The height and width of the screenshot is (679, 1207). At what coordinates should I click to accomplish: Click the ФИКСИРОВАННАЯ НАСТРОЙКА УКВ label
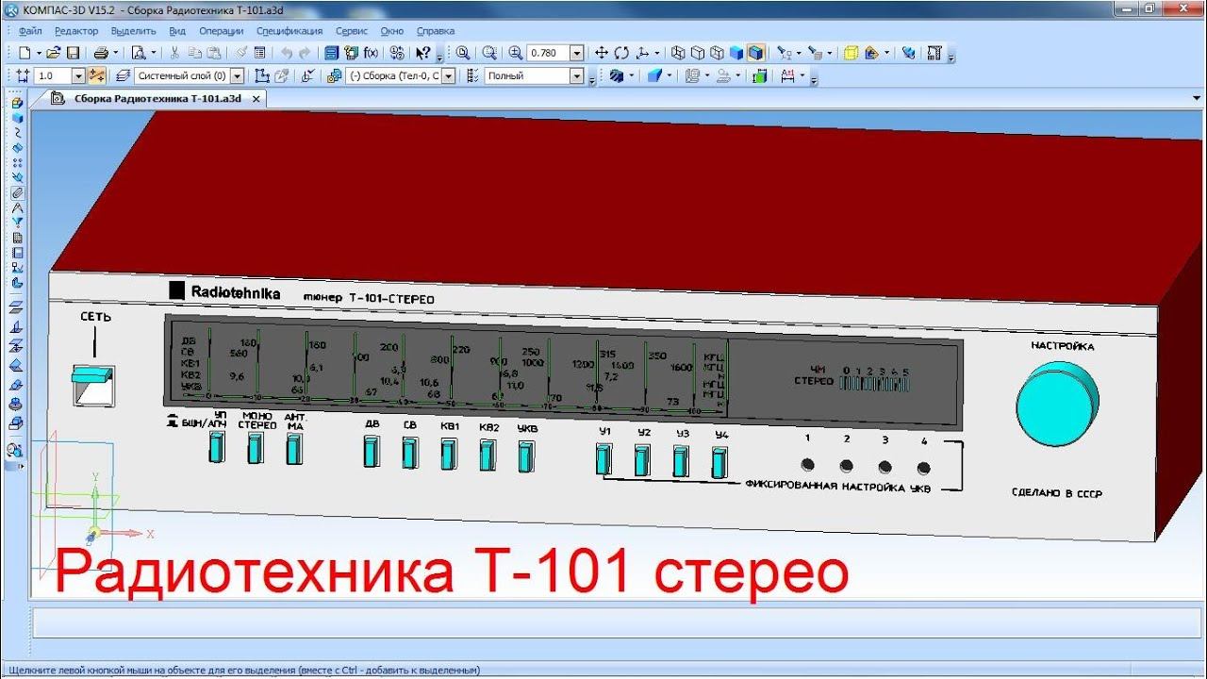[x=838, y=487]
